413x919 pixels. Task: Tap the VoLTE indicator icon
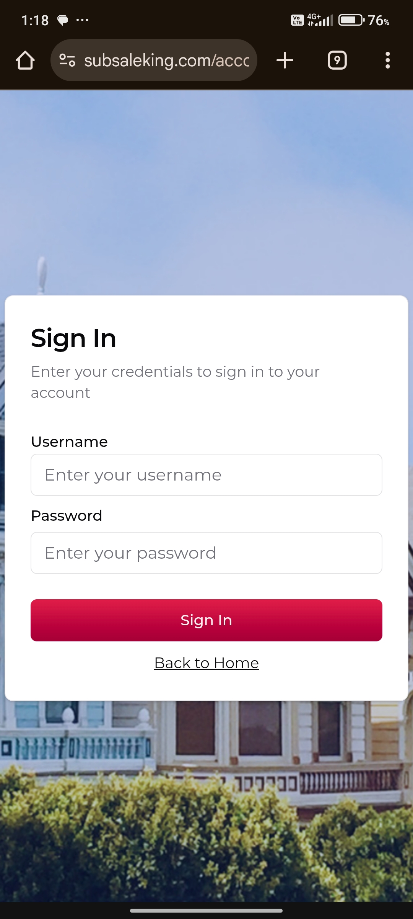pos(298,20)
